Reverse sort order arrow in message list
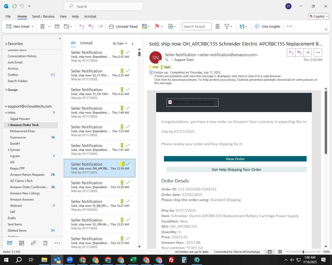This screenshot has height=265, width=332. [x=133, y=43]
